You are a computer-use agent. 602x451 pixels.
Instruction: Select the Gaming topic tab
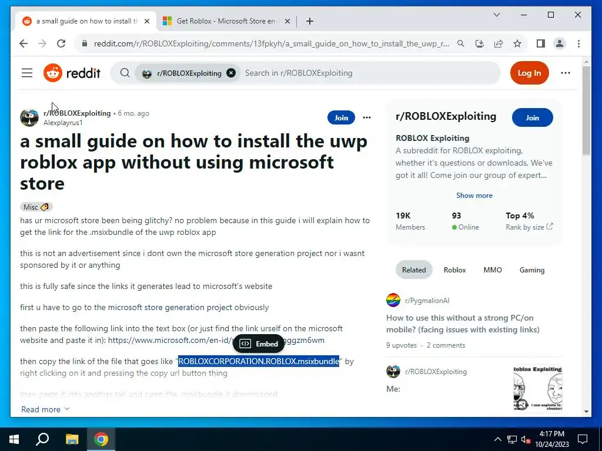pyautogui.click(x=531, y=270)
